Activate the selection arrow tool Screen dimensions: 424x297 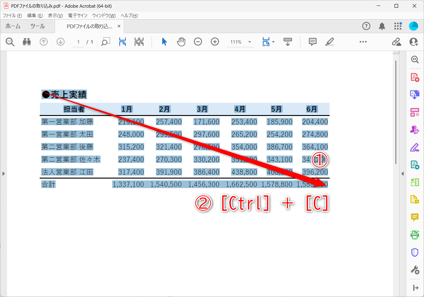pyautogui.click(x=164, y=42)
